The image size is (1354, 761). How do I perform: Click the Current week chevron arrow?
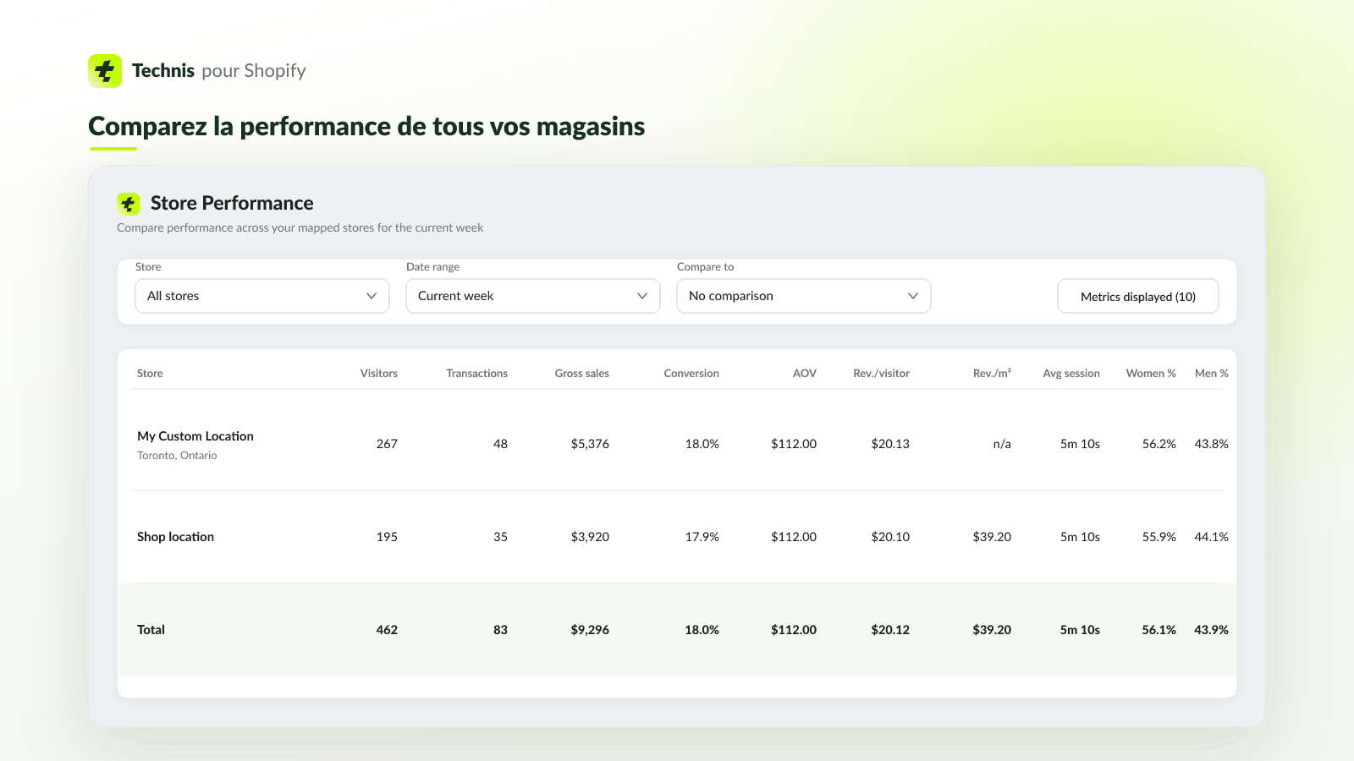pyautogui.click(x=642, y=296)
